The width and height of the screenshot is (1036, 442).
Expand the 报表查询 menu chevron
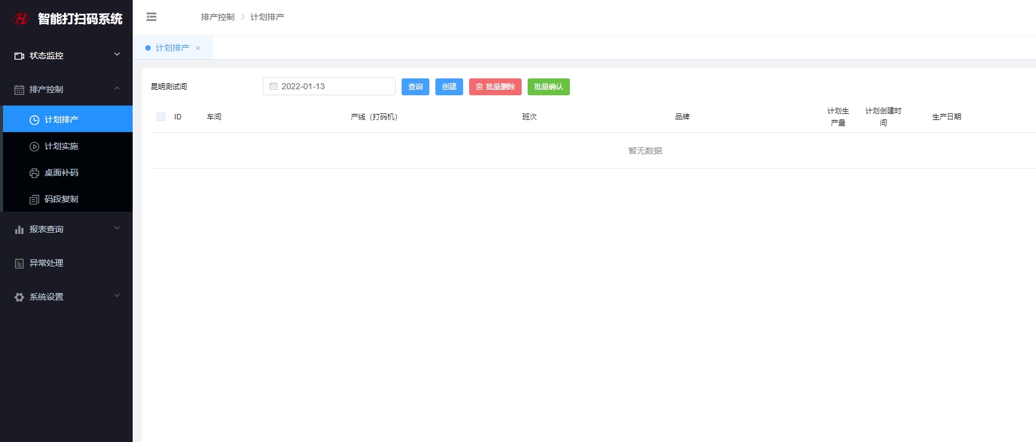[117, 228]
